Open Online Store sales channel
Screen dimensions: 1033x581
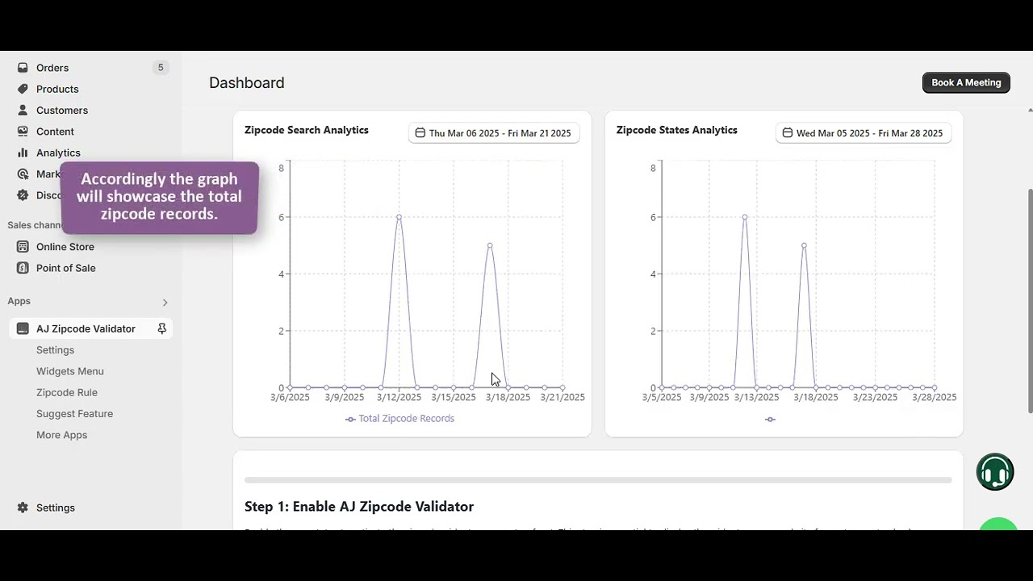coord(65,247)
